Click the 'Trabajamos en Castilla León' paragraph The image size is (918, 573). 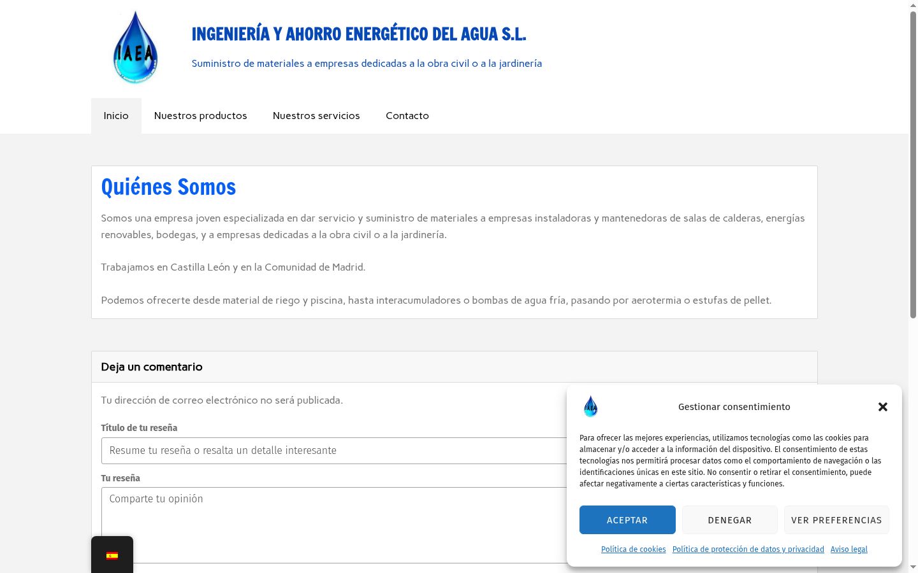click(x=233, y=267)
